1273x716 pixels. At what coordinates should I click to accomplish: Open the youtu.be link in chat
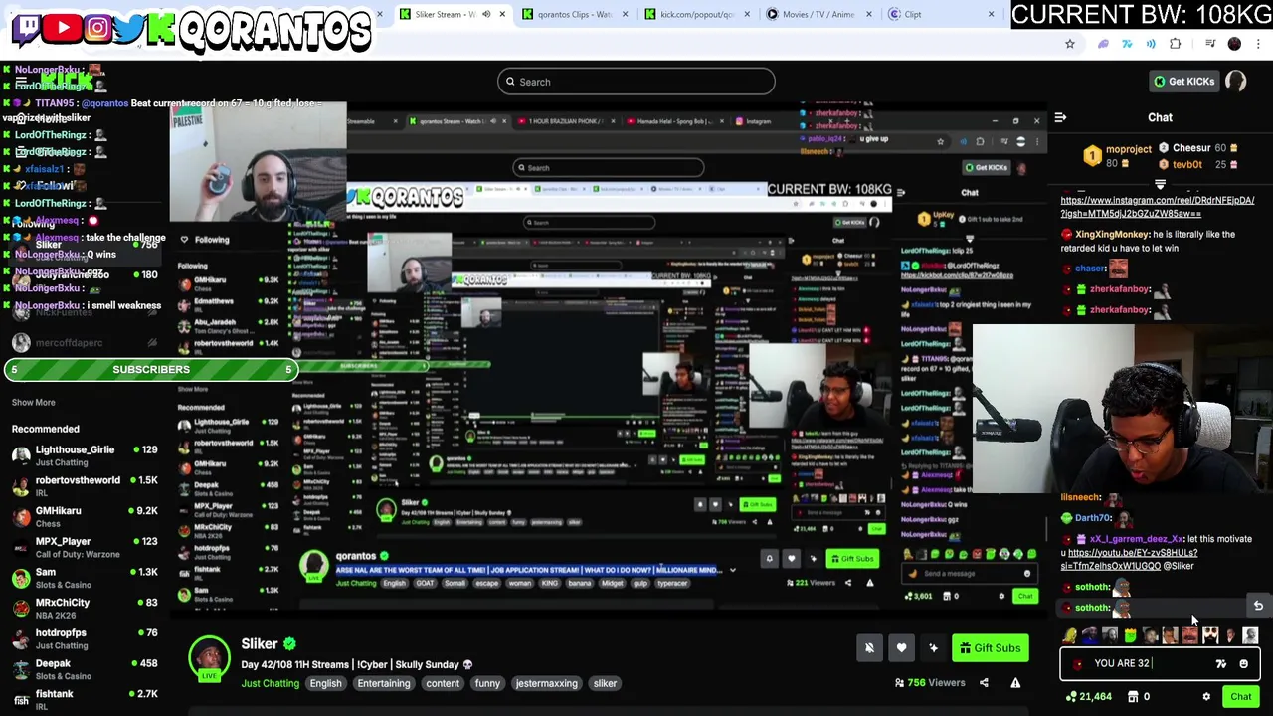point(1128,560)
